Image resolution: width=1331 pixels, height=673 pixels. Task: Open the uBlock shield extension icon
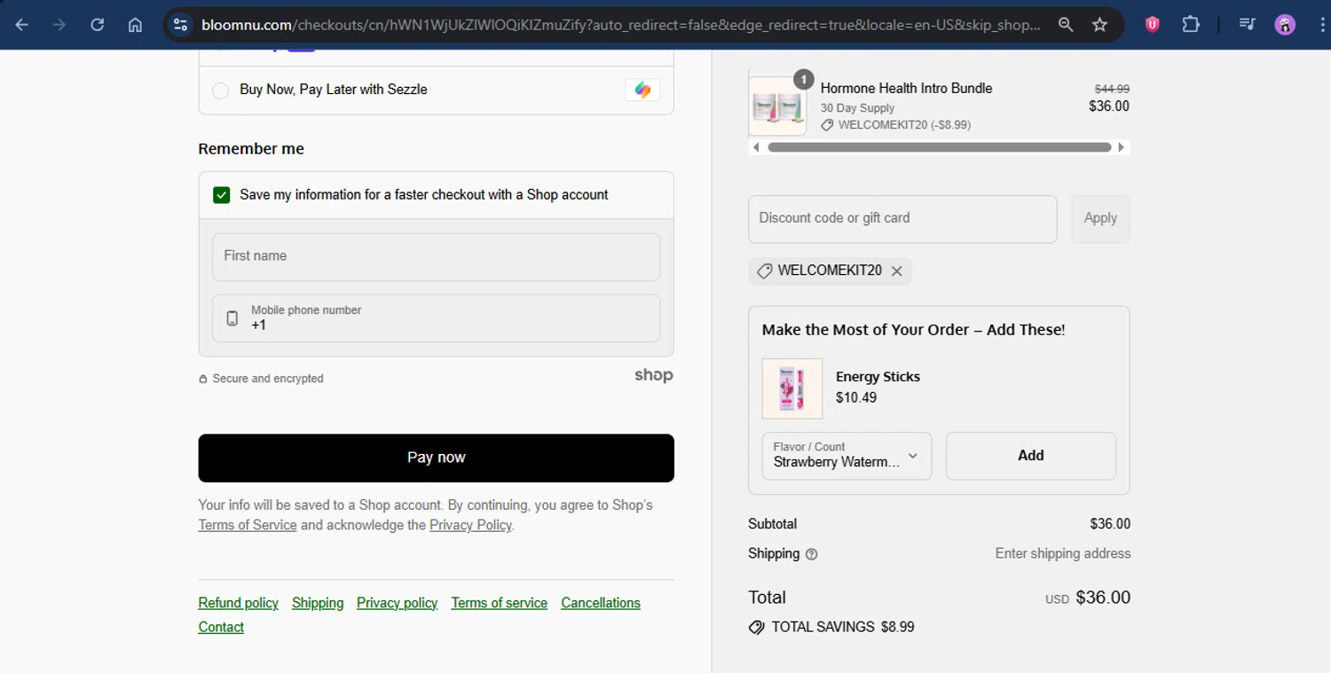click(1152, 25)
